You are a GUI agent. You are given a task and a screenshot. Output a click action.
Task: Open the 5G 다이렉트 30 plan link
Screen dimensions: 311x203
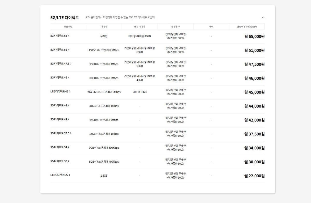pos(60,161)
